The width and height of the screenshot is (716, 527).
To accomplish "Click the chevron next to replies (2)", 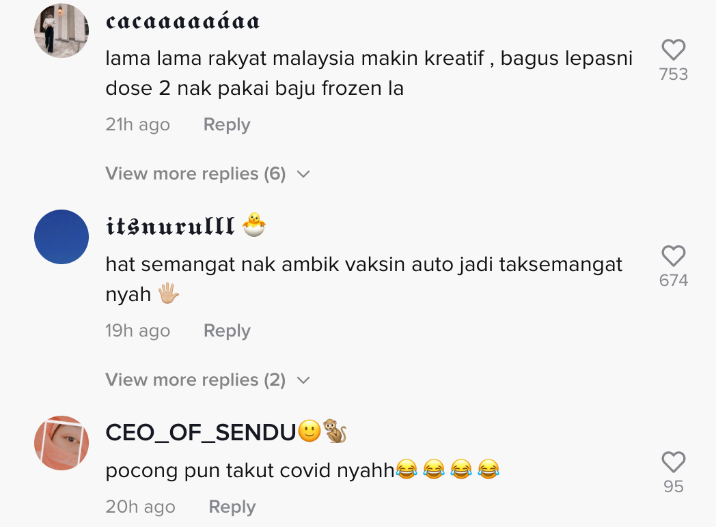I will (303, 380).
